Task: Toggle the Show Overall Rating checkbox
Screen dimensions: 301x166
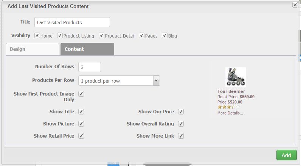Action: (181, 124)
